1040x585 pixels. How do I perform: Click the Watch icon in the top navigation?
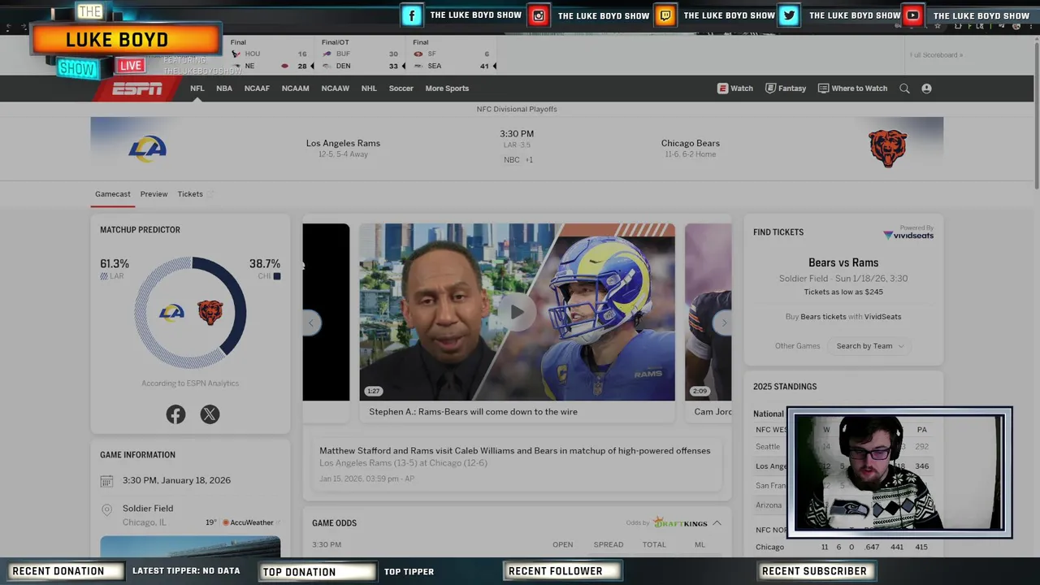click(722, 89)
